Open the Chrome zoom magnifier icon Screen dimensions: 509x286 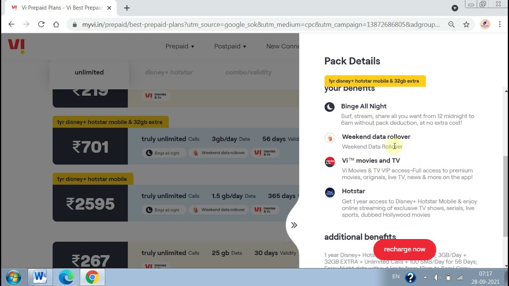tap(451, 24)
